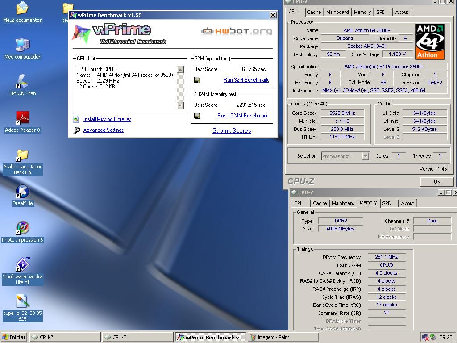Click Advanced Settings wrench icon
The image size is (457, 343).
76,130
